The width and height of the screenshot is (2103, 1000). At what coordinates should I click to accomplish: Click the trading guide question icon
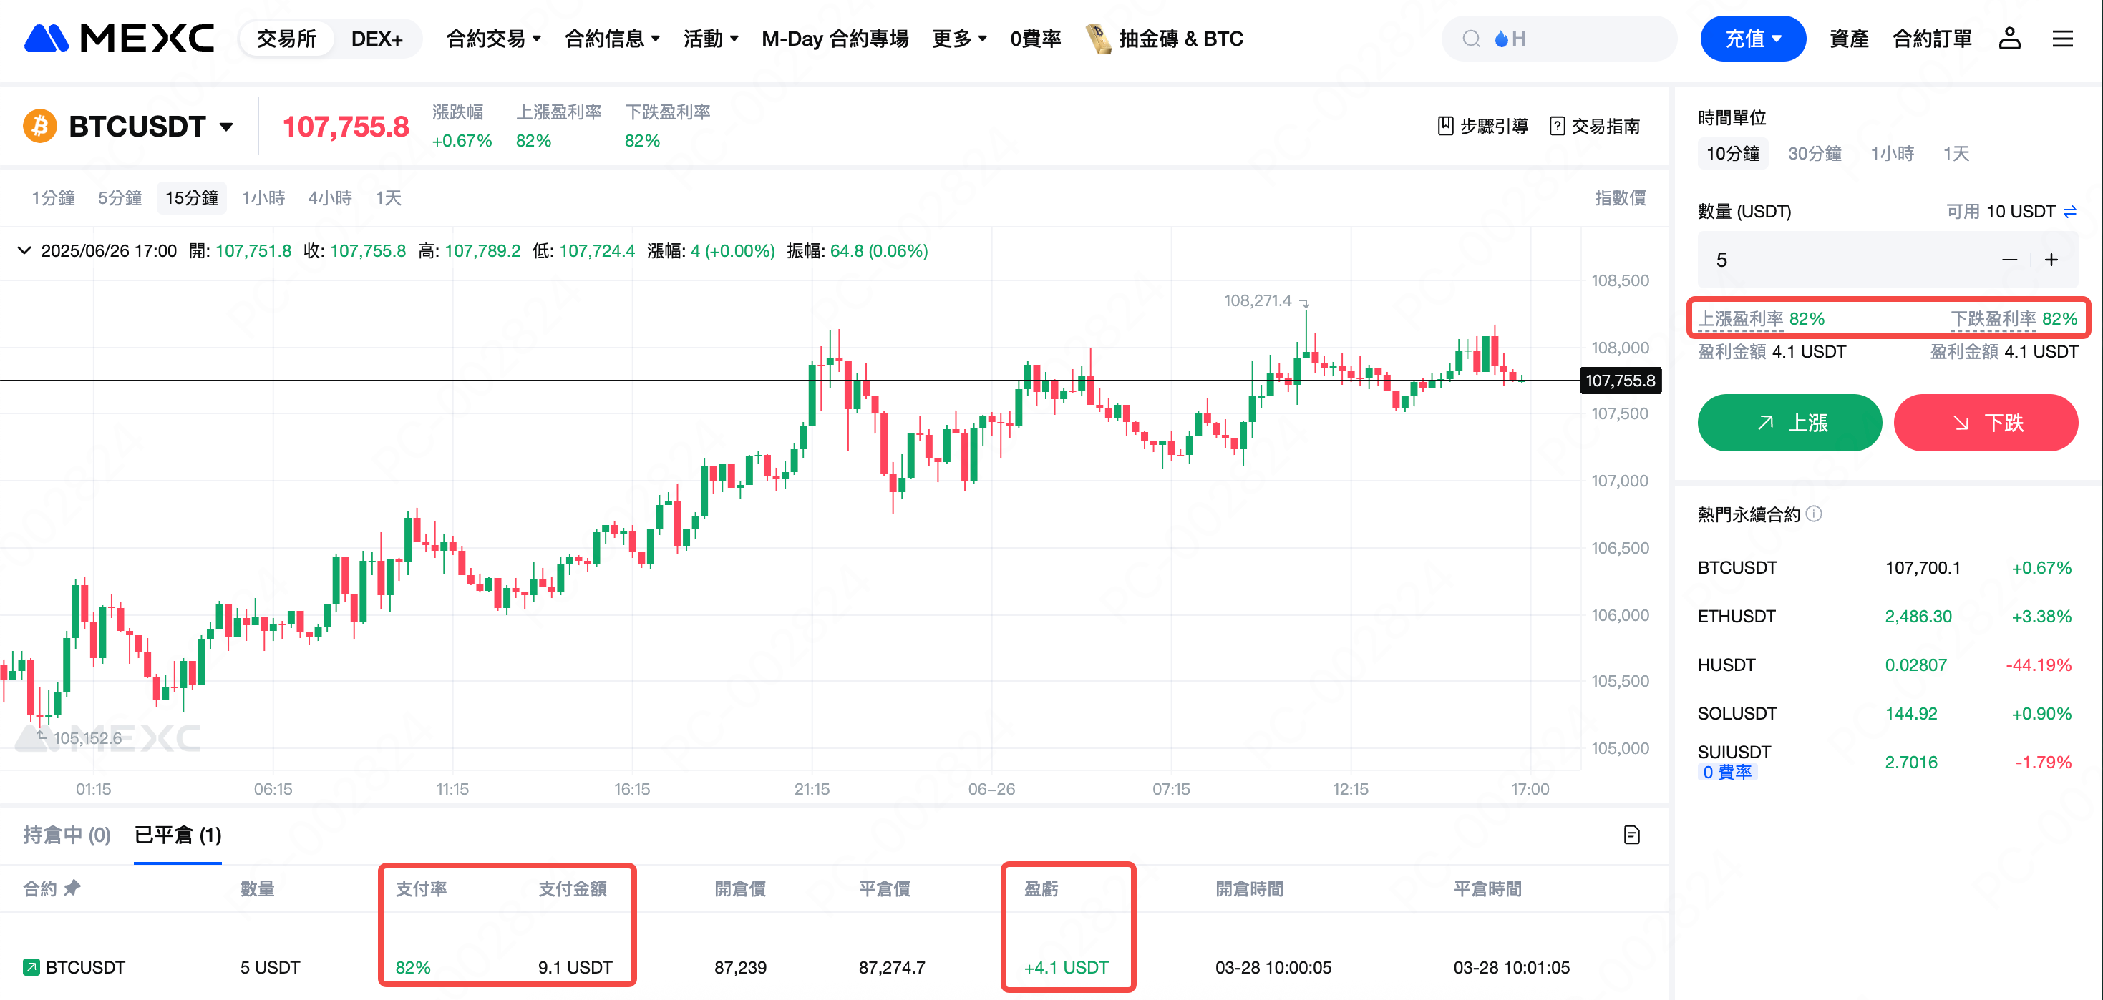click(1557, 126)
